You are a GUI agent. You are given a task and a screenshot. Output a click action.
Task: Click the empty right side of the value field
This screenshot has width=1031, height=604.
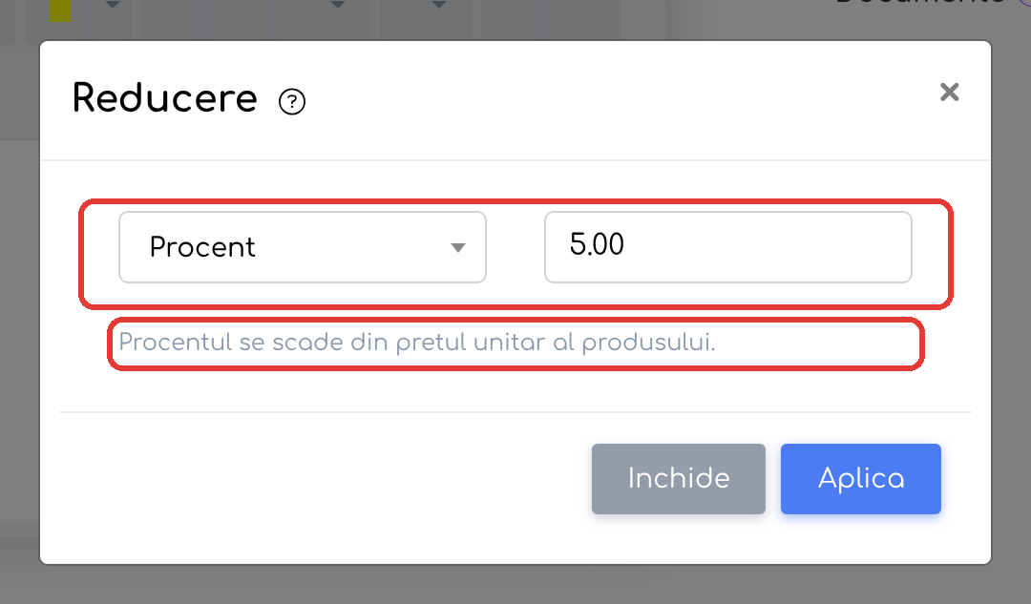coord(789,247)
